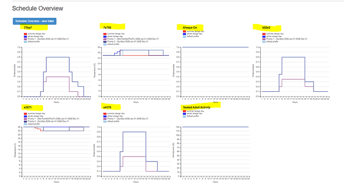Click 'summer design day' label in 77ba7 legend
The image size is (344, 186).
[x=36, y=34]
